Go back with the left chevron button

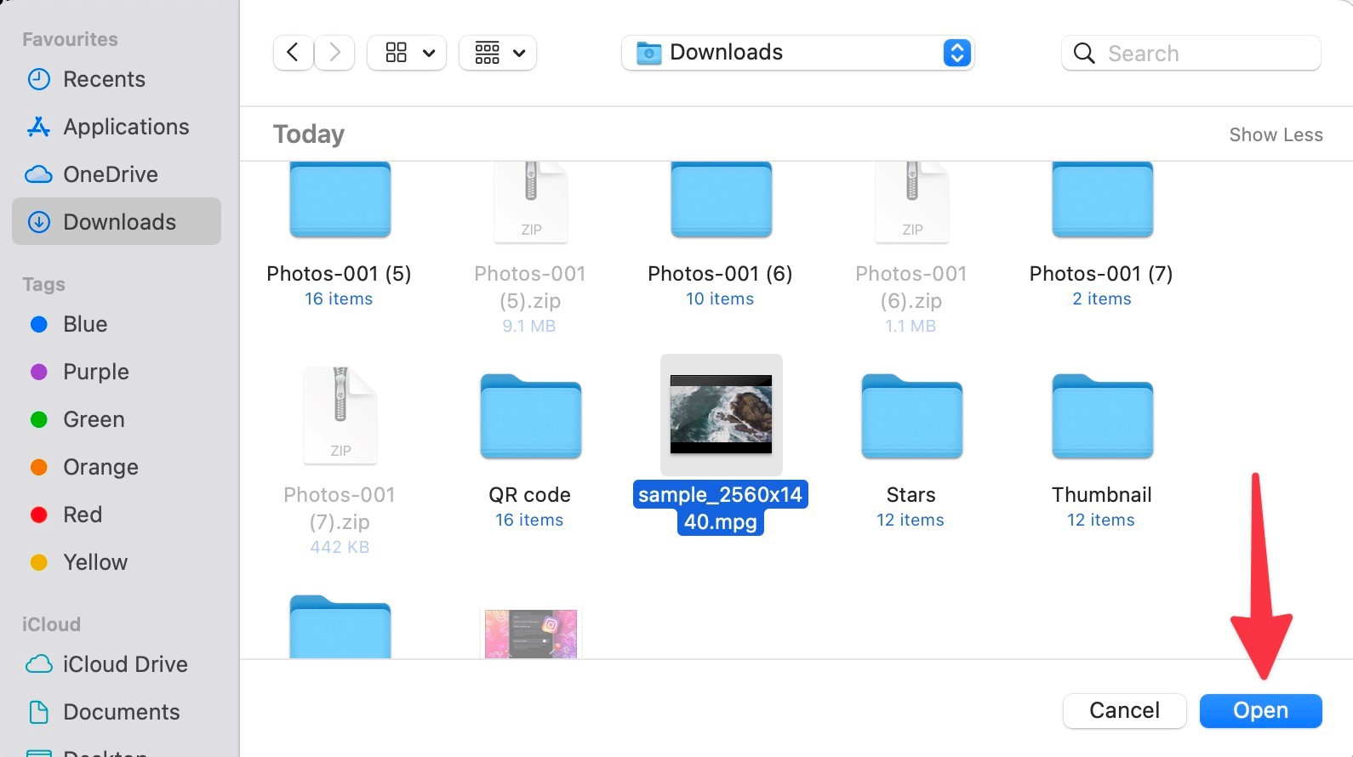pos(293,53)
